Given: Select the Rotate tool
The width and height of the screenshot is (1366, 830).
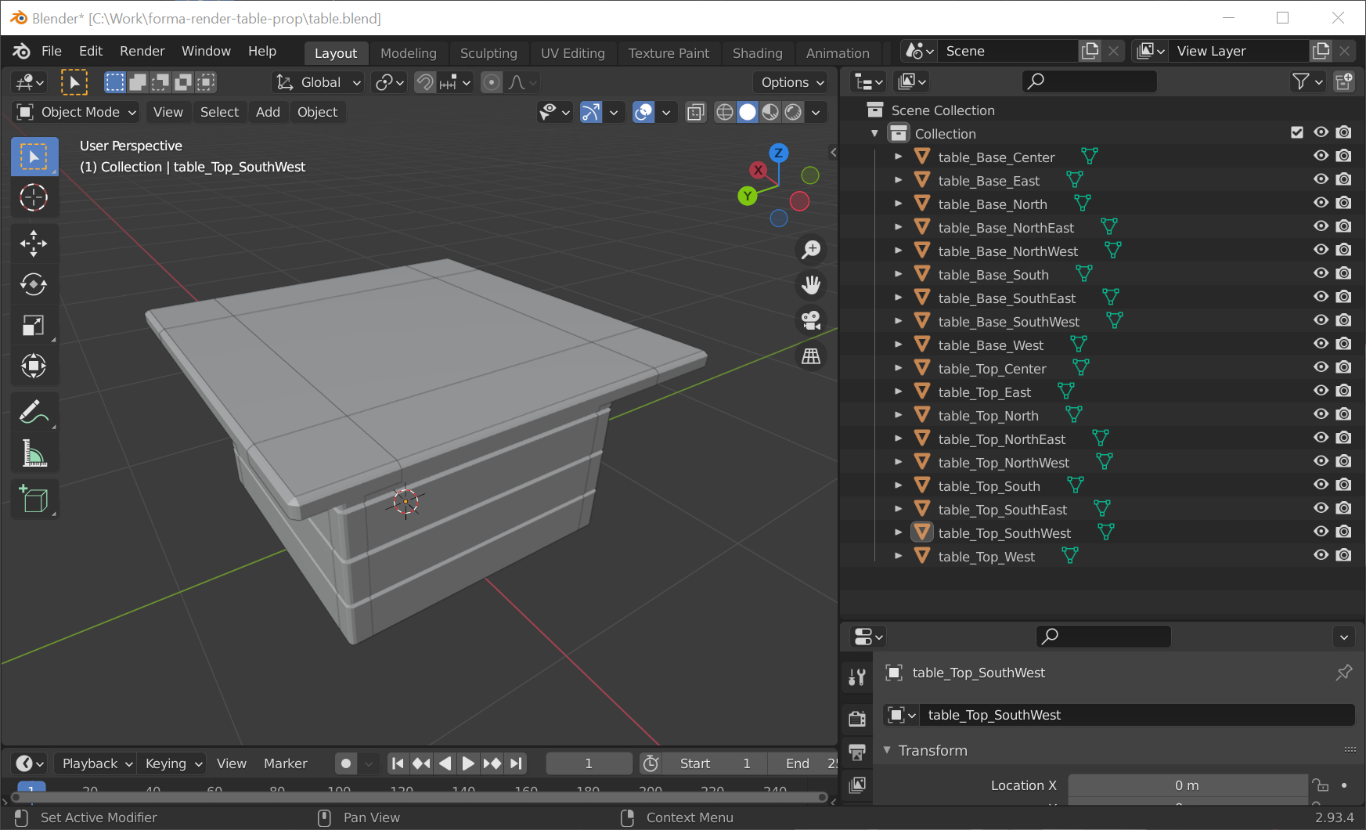Looking at the screenshot, I should tap(34, 284).
